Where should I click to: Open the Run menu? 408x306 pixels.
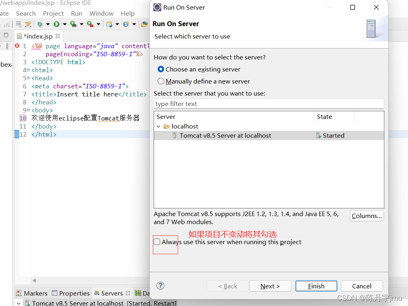click(x=77, y=14)
